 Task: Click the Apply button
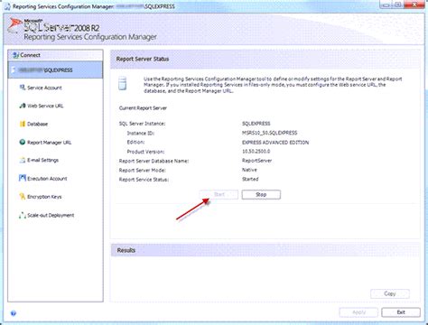click(x=358, y=312)
